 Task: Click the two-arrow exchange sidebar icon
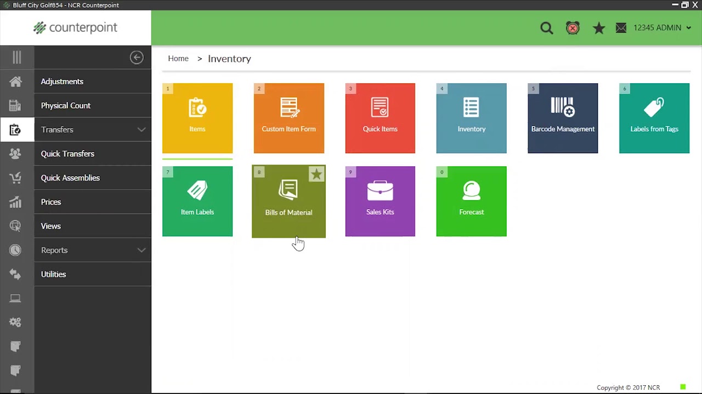pyautogui.click(x=15, y=274)
